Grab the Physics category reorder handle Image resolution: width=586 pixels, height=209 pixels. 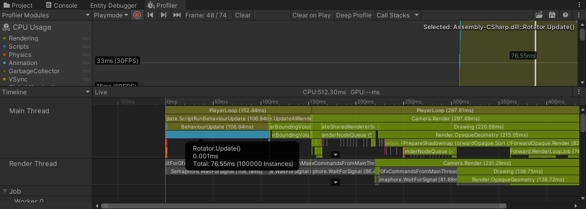(86, 55)
